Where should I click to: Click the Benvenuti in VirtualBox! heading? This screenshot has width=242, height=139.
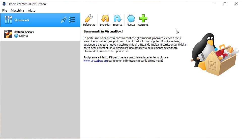point(103,31)
